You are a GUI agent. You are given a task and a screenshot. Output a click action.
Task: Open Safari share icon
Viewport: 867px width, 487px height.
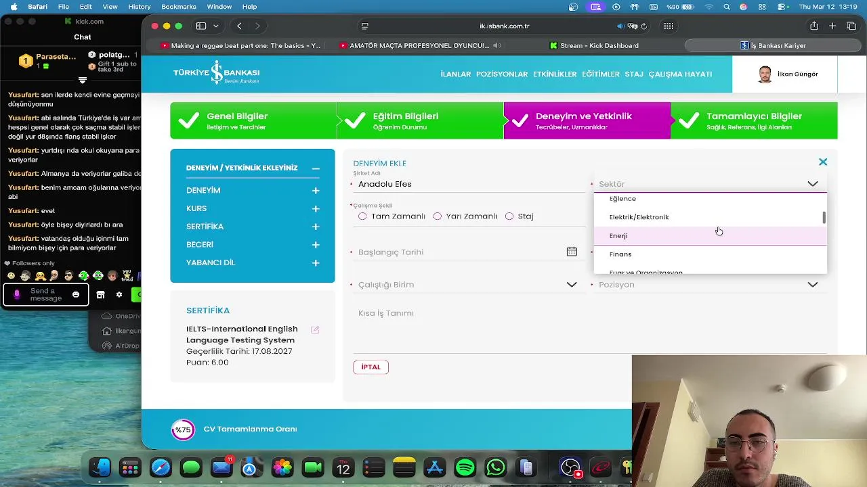[814, 26]
